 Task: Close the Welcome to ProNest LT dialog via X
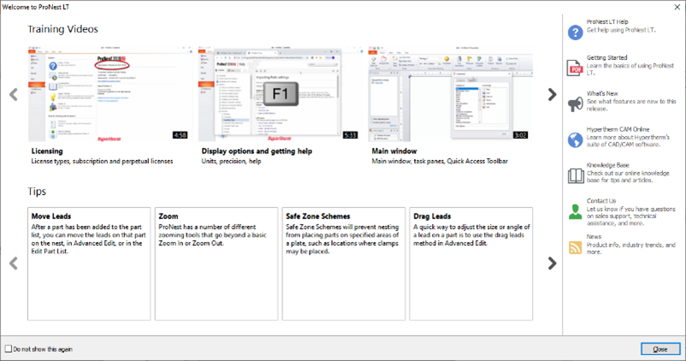click(x=677, y=7)
